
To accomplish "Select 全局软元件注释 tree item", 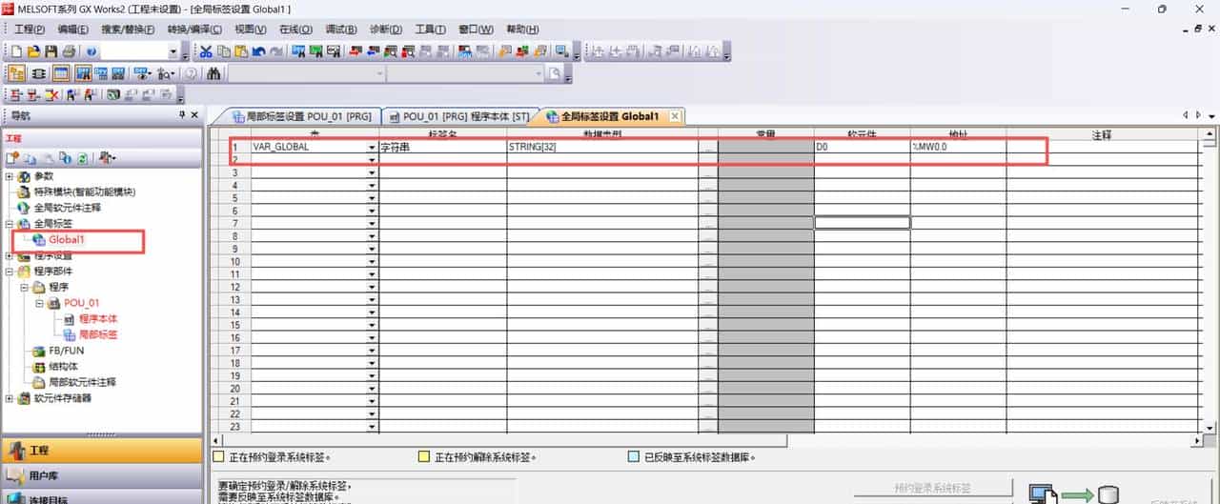I will [x=67, y=208].
